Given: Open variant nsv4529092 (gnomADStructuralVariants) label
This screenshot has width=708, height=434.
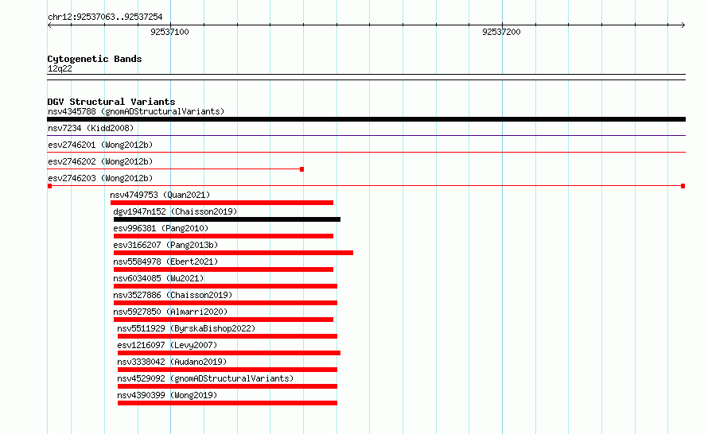Looking at the screenshot, I should point(205,378).
